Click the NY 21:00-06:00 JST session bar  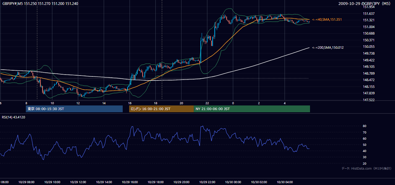click(252, 109)
